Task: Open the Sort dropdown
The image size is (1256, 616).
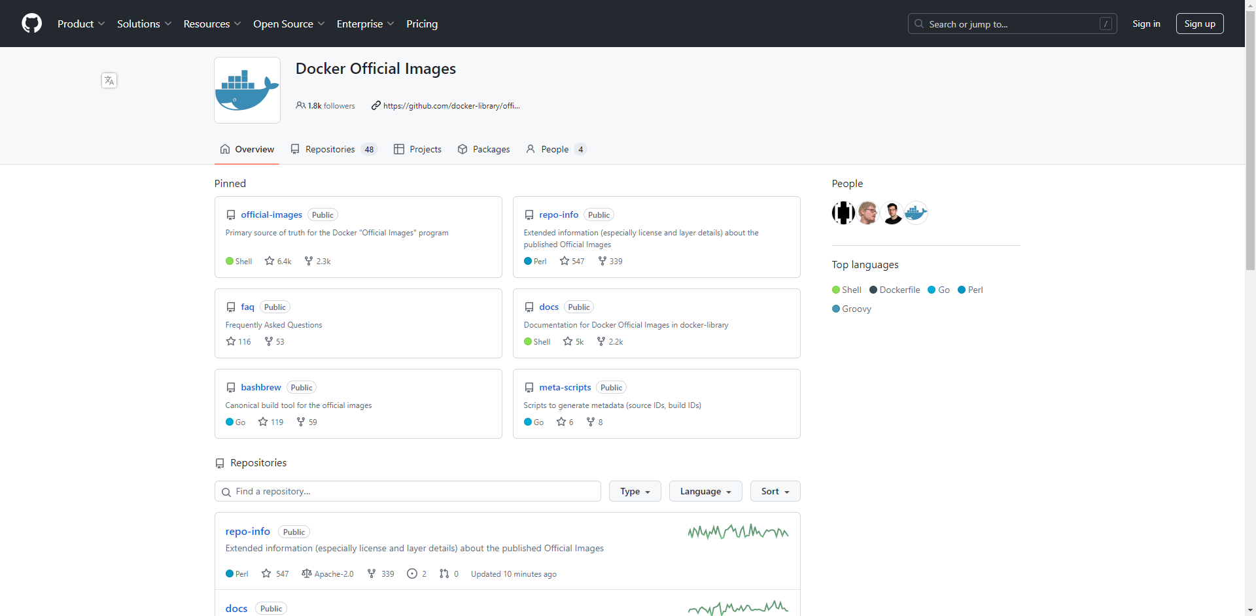Action: point(775,491)
